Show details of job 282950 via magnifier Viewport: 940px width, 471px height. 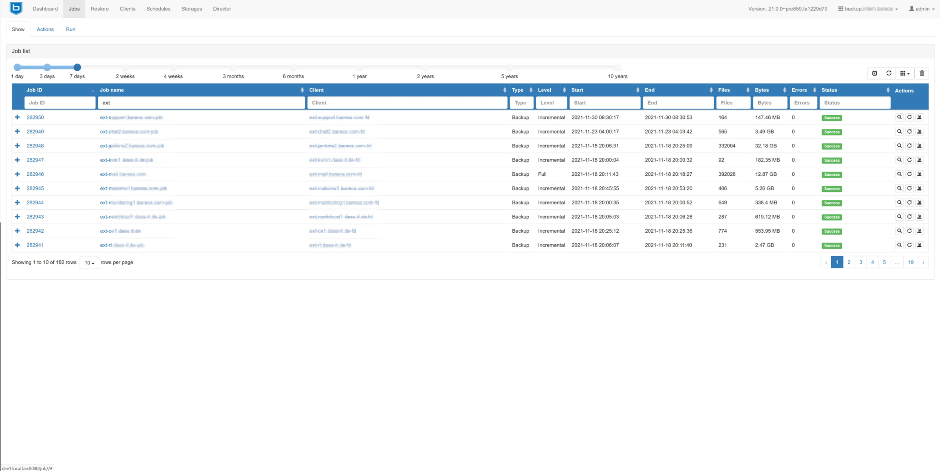point(899,118)
